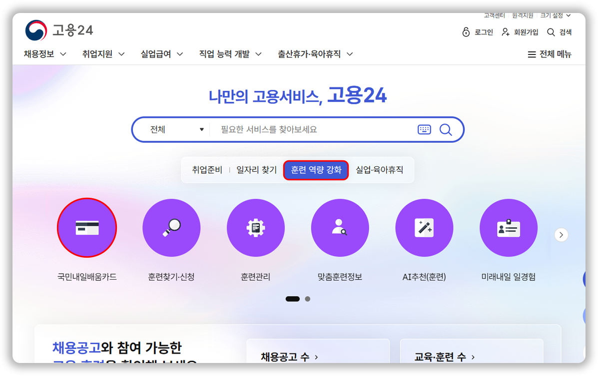The image size is (598, 376).
Task: Switch to the 일자리 찾기 tab
Action: tap(256, 170)
